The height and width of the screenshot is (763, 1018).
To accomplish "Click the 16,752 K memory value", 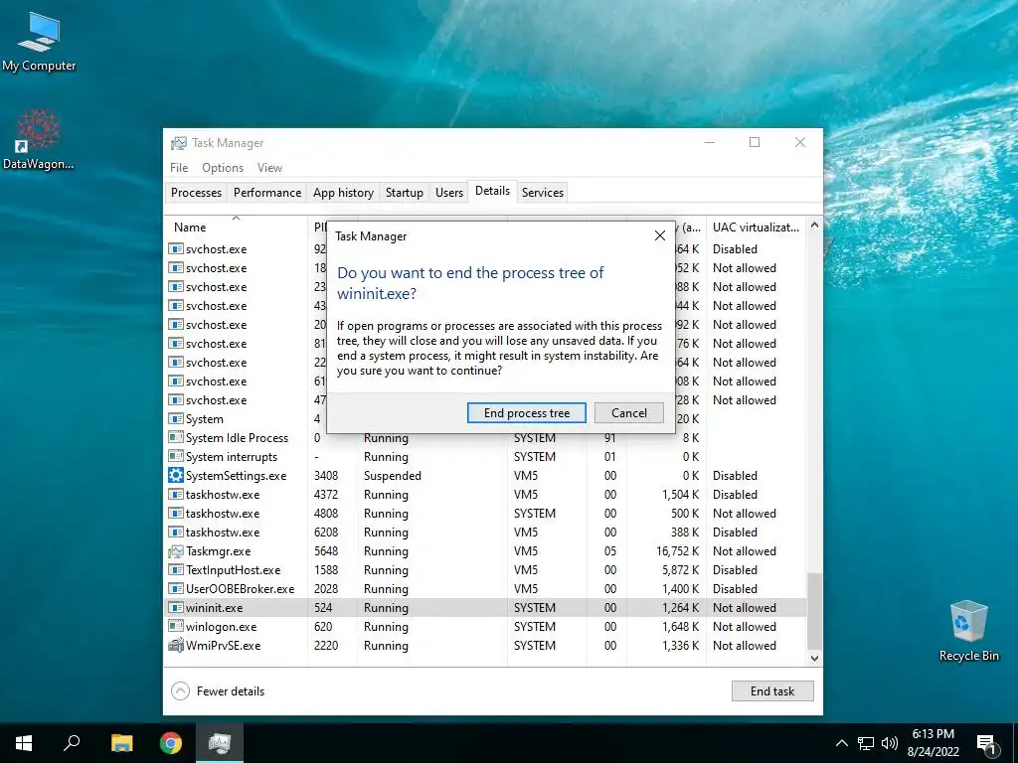I will [677, 550].
